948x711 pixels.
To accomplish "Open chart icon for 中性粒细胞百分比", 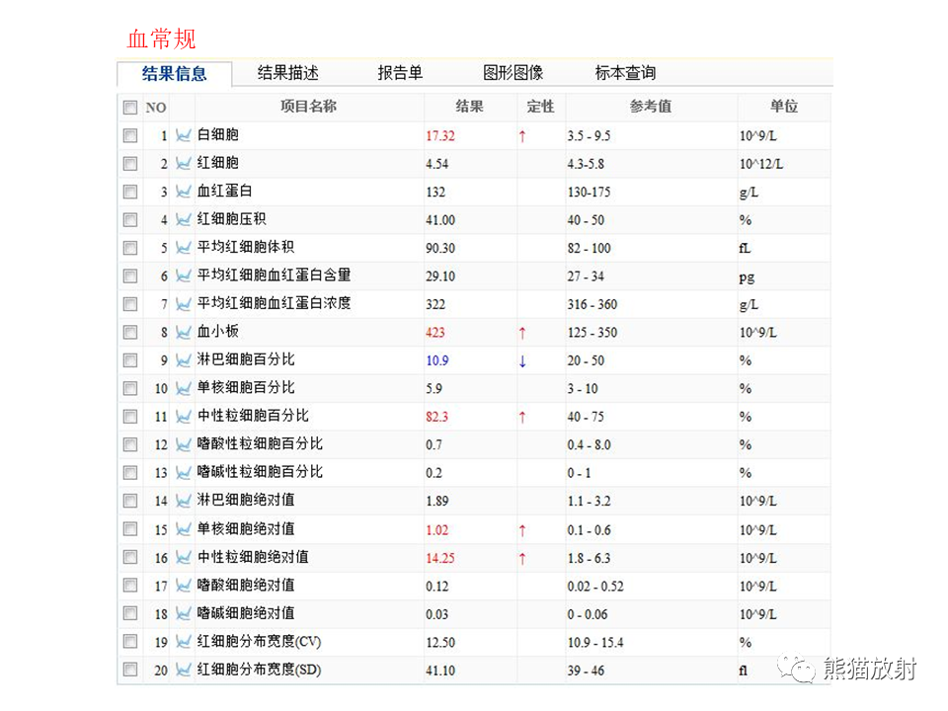I will point(184,417).
